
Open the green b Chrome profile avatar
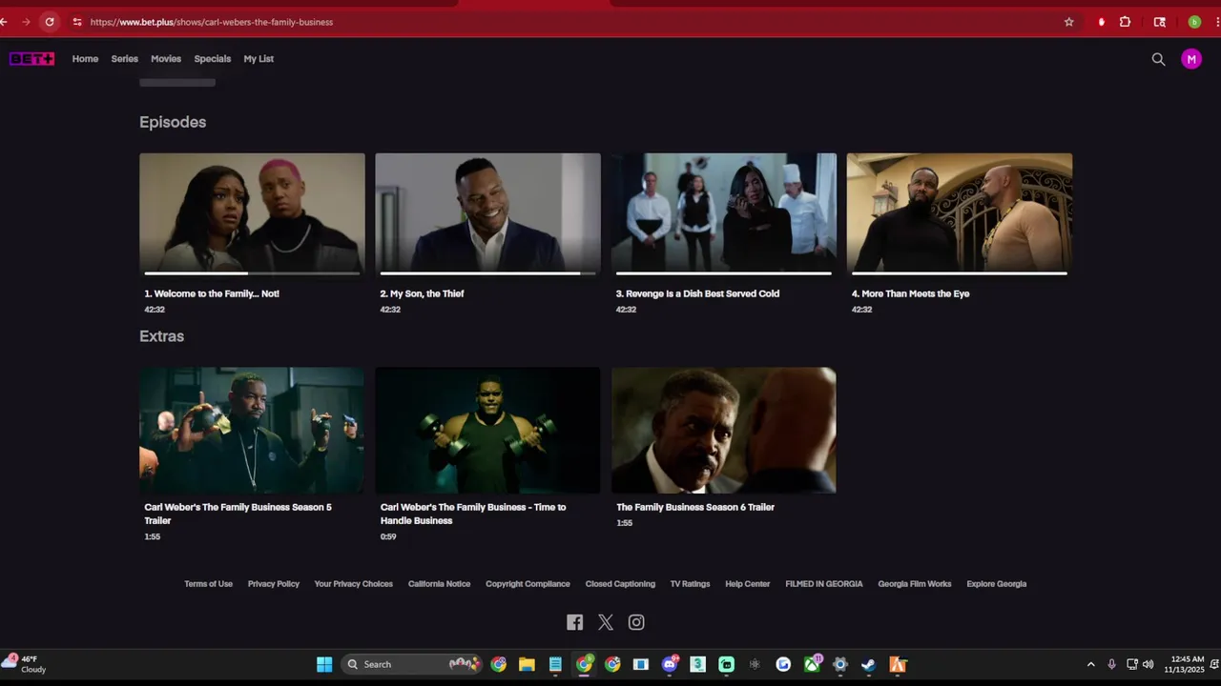1194,22
